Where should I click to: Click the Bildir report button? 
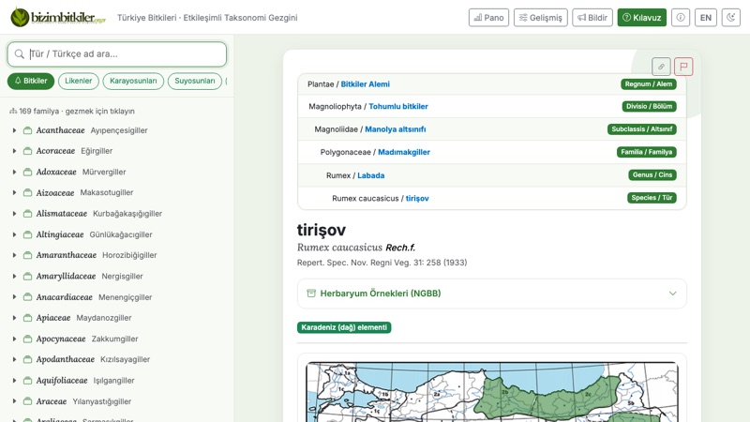pos(592,18)
